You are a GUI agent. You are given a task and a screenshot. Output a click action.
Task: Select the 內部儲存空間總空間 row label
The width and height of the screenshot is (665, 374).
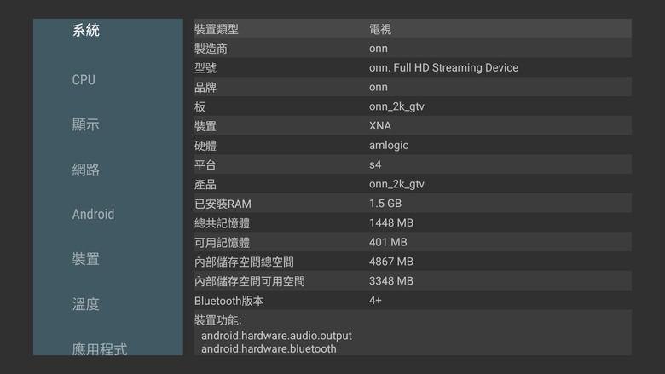click(x=244, y=262)
